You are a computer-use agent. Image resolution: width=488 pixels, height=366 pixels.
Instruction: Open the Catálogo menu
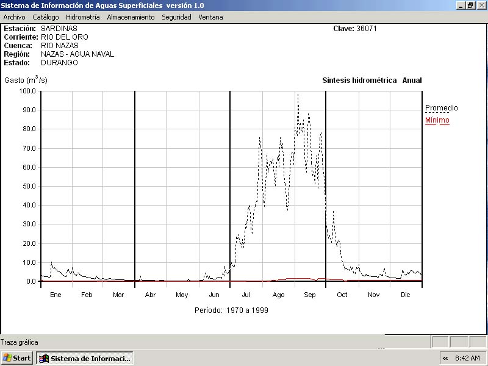pos(46,17)
